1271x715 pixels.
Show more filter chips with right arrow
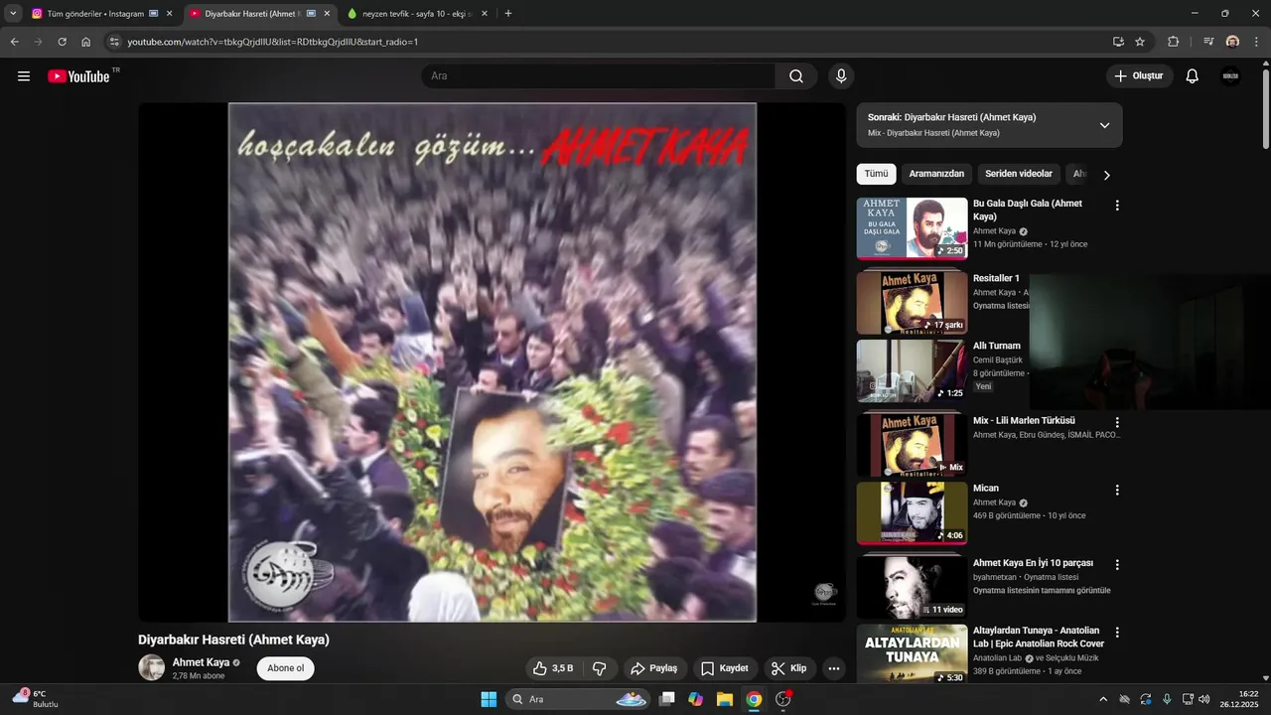pyautogui.click(x=1106, y=175)
